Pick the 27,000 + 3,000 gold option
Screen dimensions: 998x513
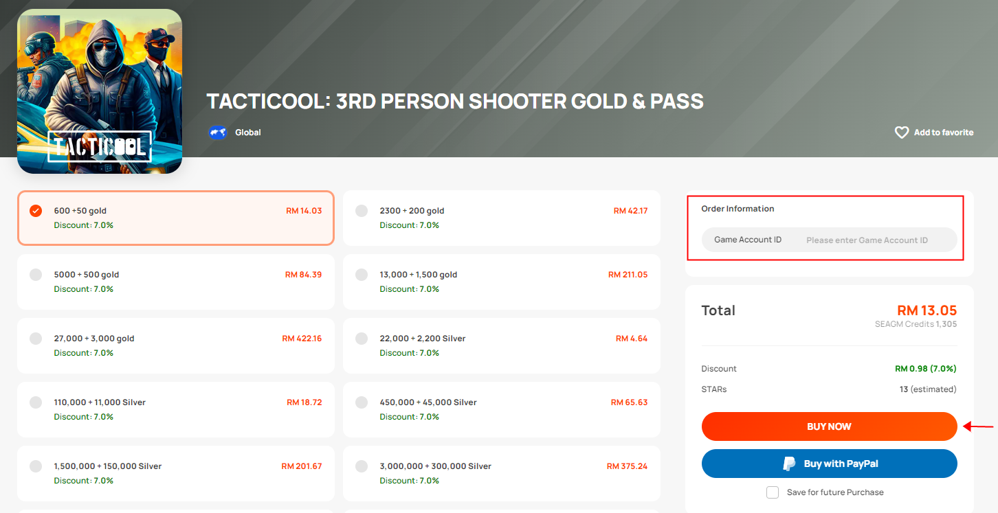(x=176, y=345)
